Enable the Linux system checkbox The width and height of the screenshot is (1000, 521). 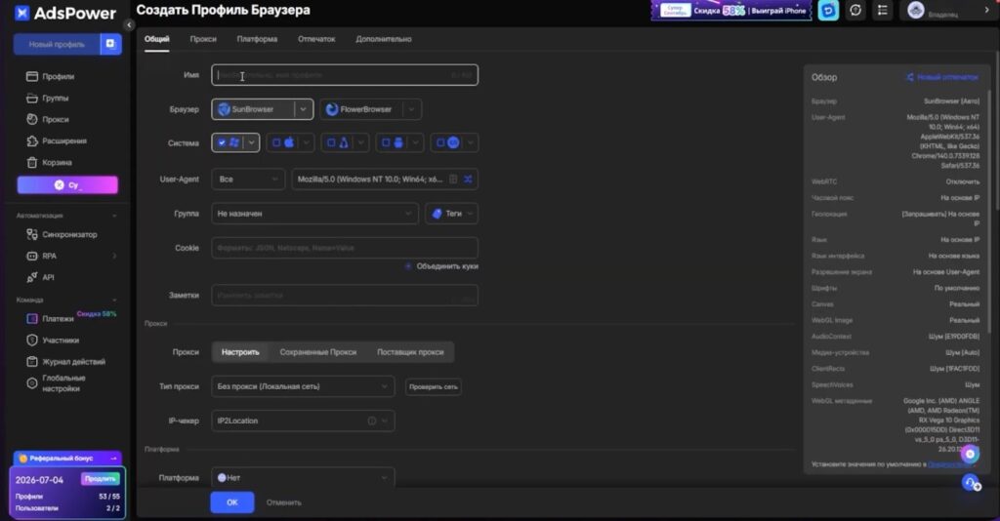pos(331,142)
